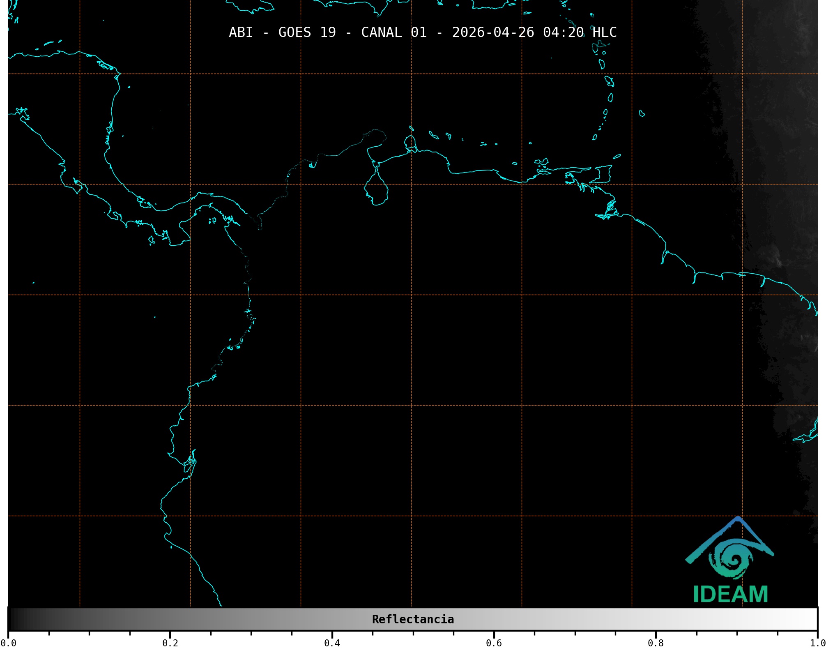The image size is (826, 648).
Task: Click the Reflectancia colorbar label
Action: coord(413,619)
